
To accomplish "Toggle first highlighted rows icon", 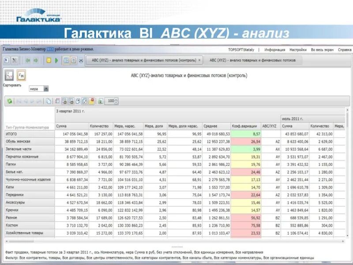I will 64,101.
